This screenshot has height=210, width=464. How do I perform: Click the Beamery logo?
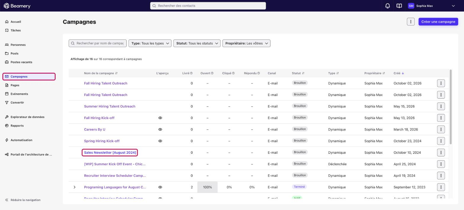coord(17,6)
